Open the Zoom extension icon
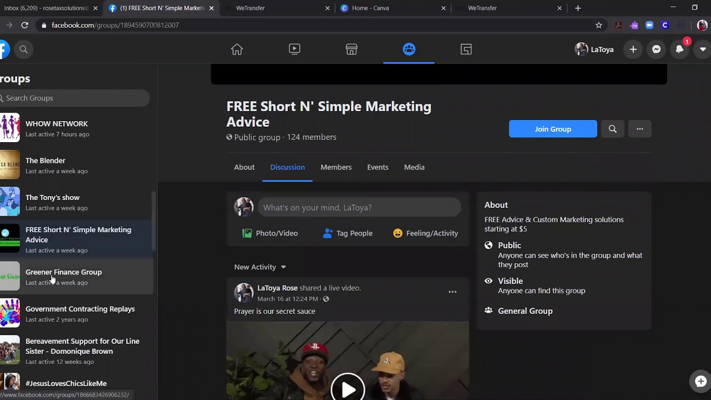Image resolution: width=711 pixels, height=400 pixels. click(649, 25)
